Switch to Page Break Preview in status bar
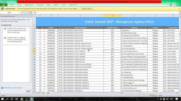This screenshot has height=101, width=181. [x=156, y=95]
